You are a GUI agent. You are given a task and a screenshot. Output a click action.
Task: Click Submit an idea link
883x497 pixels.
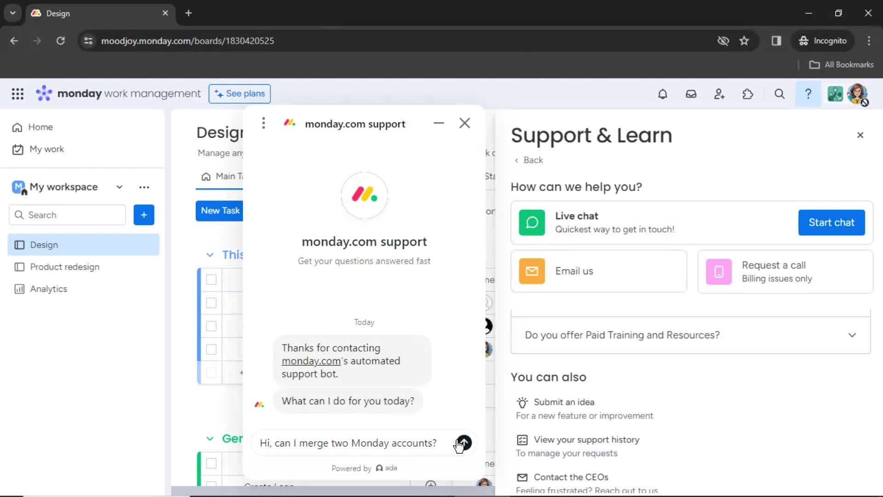click(x=564, y=402)
